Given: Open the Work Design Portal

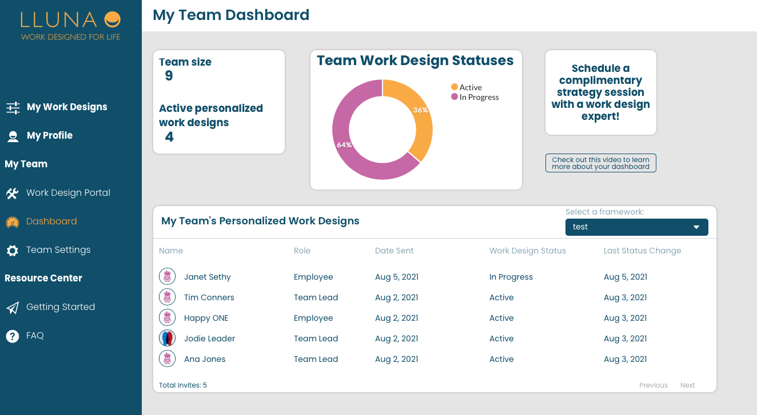Looking at the screenshot, I should click(x=68, y=193).
